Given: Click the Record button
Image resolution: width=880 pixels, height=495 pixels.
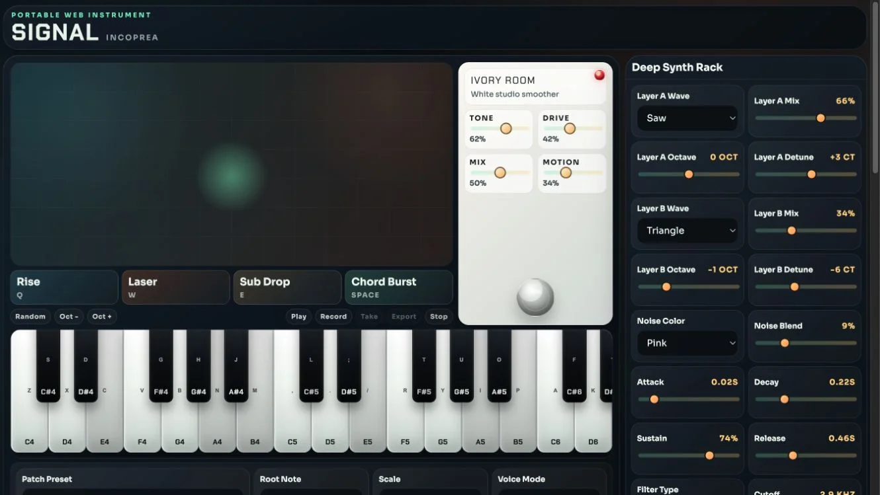Looking at the screenshot, I should pos(333,317).
